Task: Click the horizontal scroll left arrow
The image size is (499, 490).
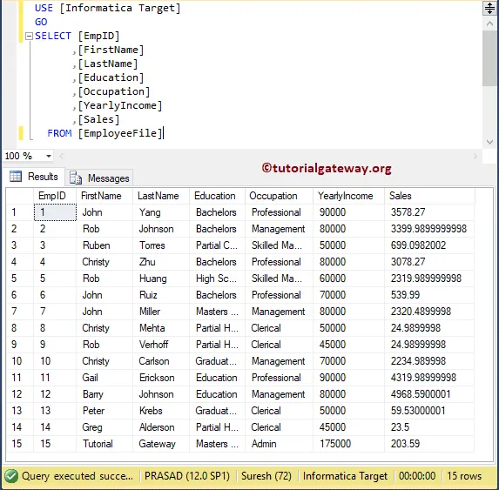Action: point(62,156)
